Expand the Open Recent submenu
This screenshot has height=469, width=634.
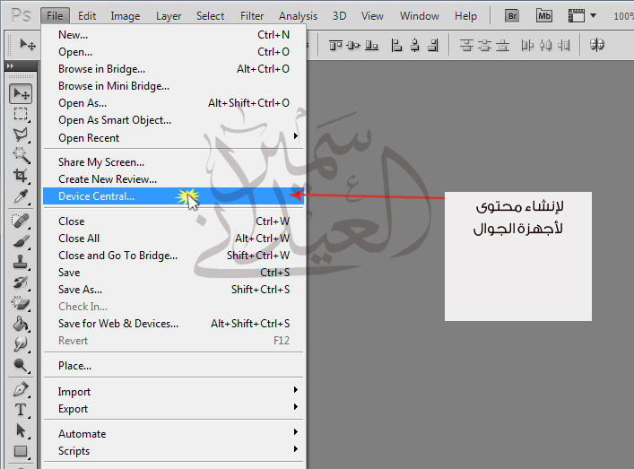(296, 135)
